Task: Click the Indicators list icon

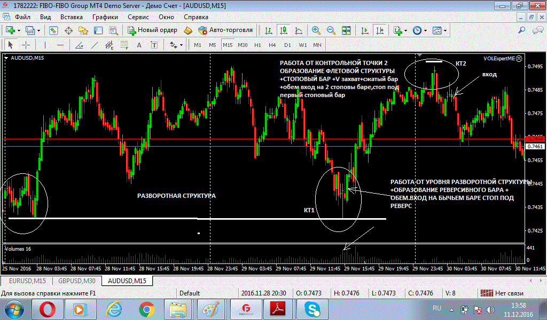Action: 397,30
